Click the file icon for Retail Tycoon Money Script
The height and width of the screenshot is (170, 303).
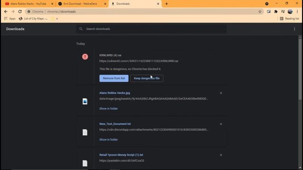click(x=85, y=163)
